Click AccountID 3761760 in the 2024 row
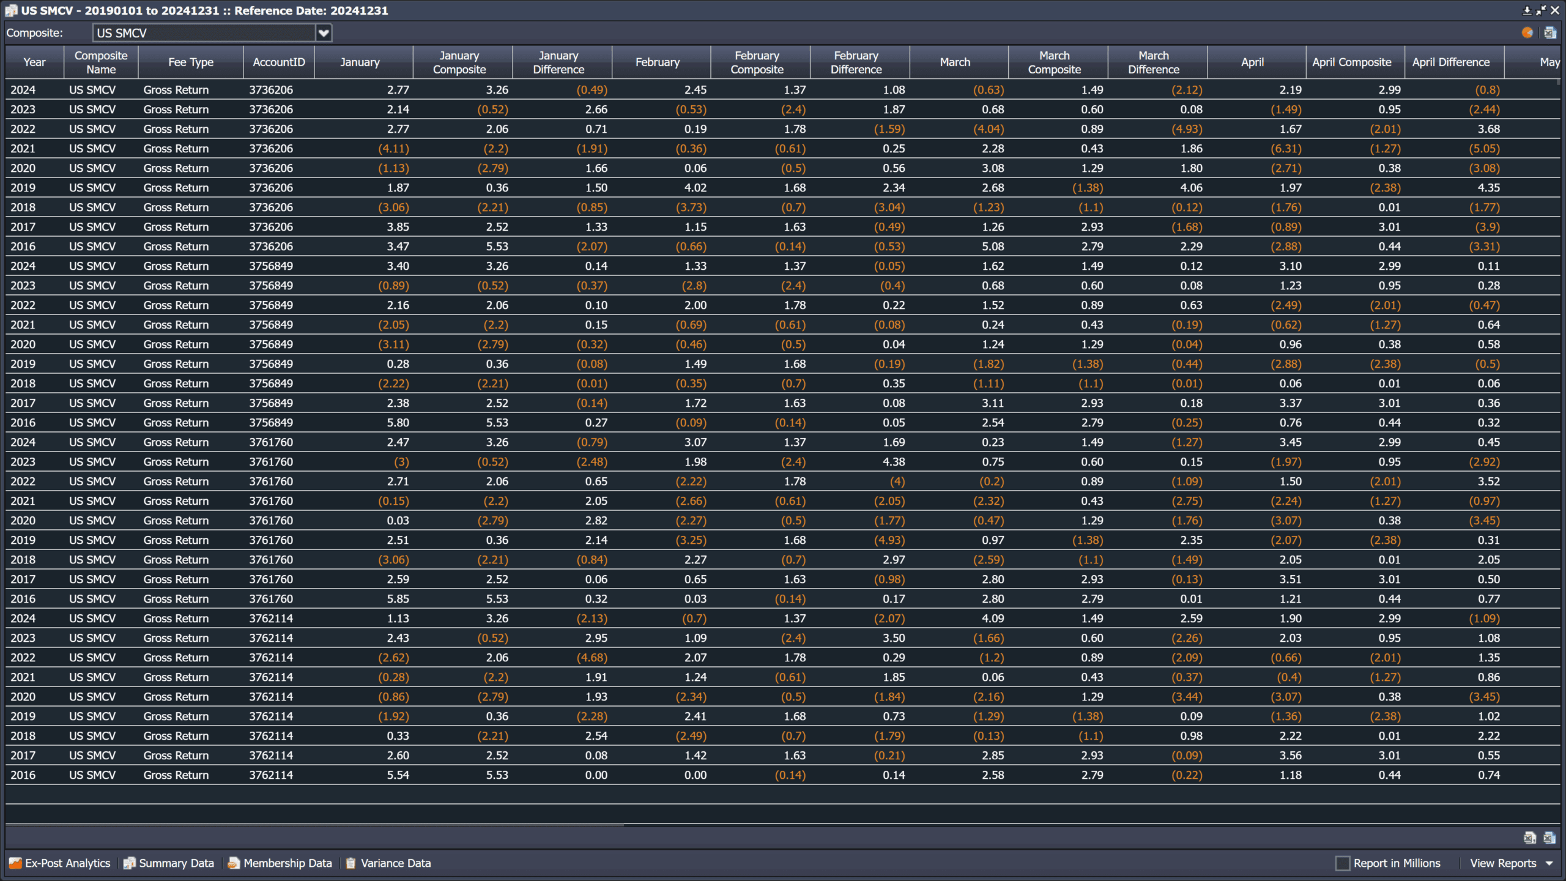The image size is (1566, 881). (271, 442)
